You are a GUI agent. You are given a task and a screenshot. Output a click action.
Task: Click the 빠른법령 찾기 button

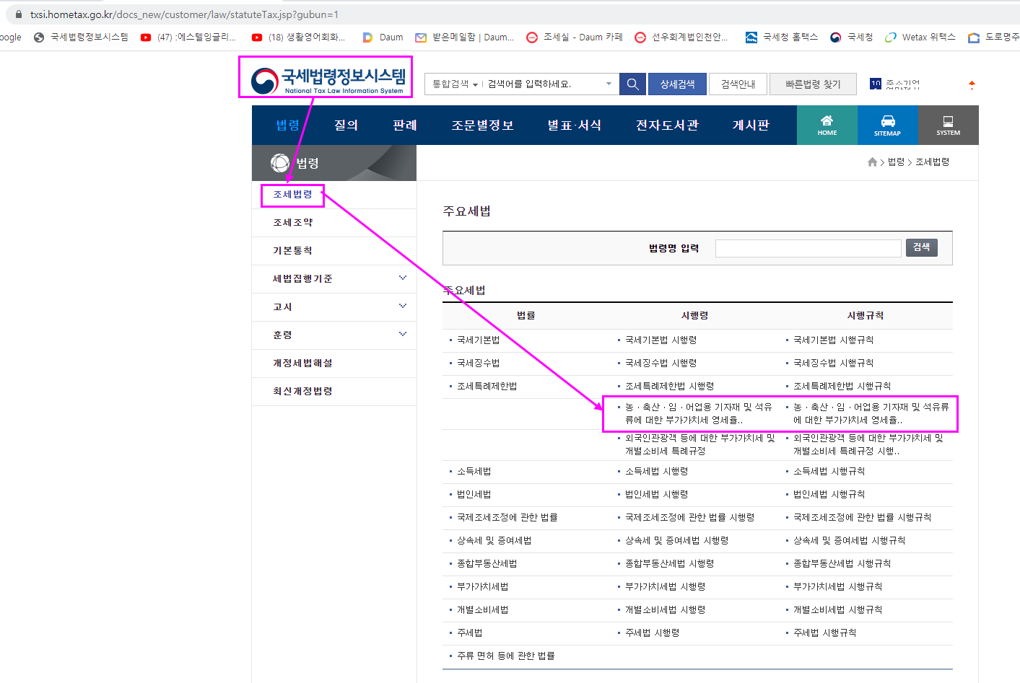coord(813,84)
